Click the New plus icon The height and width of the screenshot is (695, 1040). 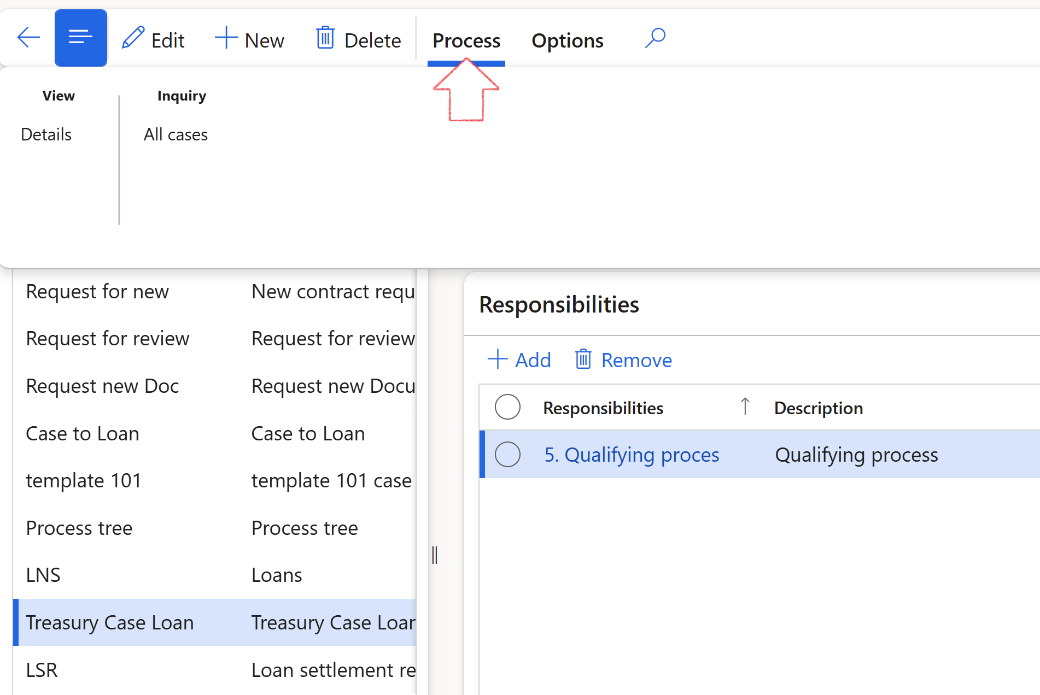tap(226, 38)
